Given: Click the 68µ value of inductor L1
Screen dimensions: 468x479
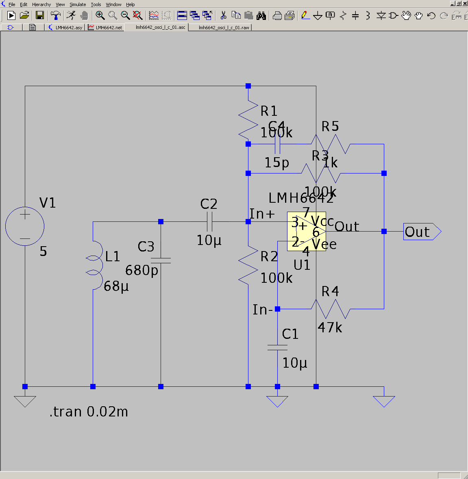Looking at the screenshot, I should pos(116,286).
